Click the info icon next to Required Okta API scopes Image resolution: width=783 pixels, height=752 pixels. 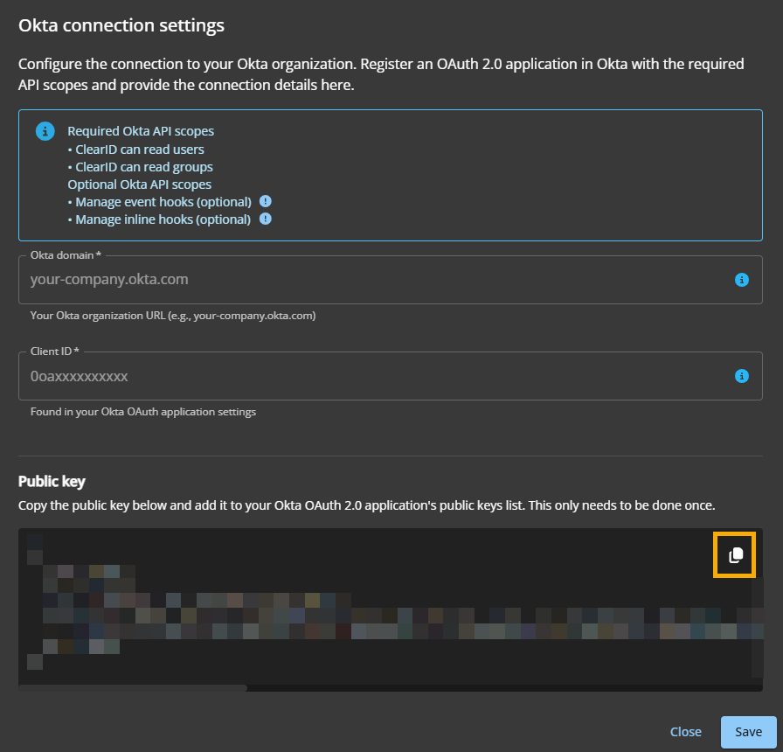tap(45, 131)
